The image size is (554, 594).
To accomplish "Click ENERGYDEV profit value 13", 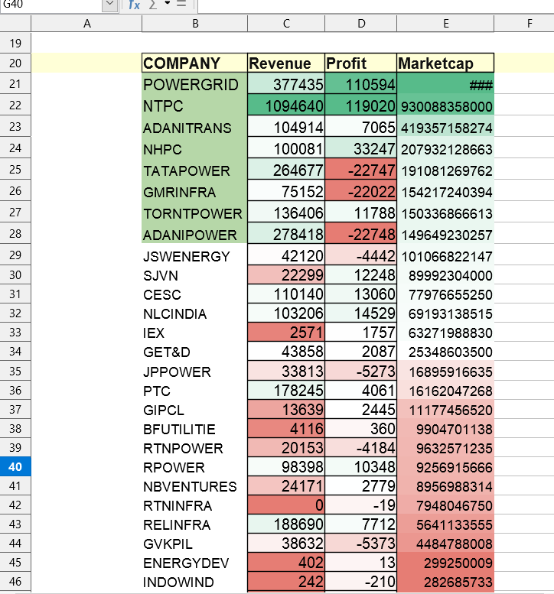I will pos(360,563).
